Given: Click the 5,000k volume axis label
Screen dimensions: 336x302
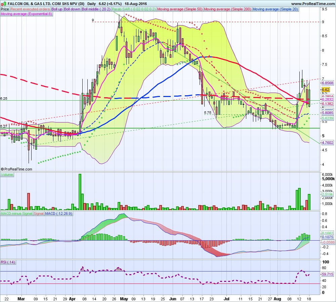Looking at the screenshot, I should click(329, 179).
